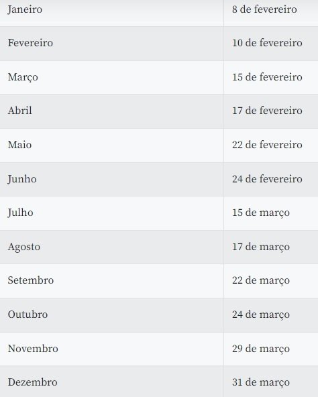Select the Dezembro row label
This screenshot has width=318, height=397.
[32, 382]
